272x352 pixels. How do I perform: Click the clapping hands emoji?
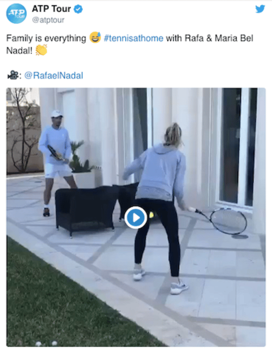tap(41, 50)
